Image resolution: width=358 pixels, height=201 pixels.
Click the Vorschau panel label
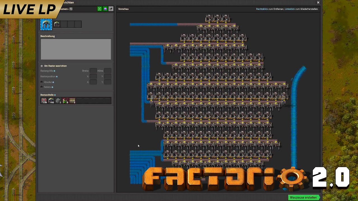(123, 9)
